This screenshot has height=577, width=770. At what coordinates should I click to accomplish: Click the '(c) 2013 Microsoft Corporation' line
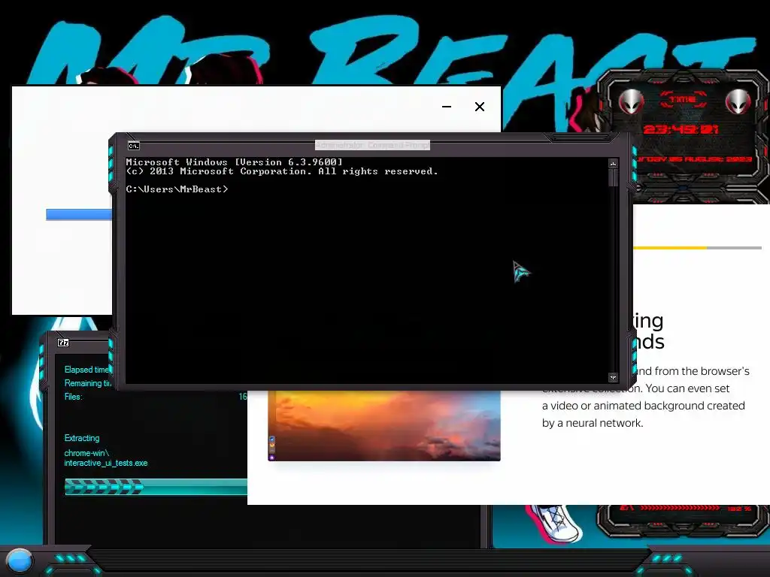coord(282,171)
